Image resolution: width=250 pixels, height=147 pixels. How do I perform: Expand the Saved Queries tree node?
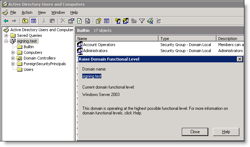coord(6,35)
